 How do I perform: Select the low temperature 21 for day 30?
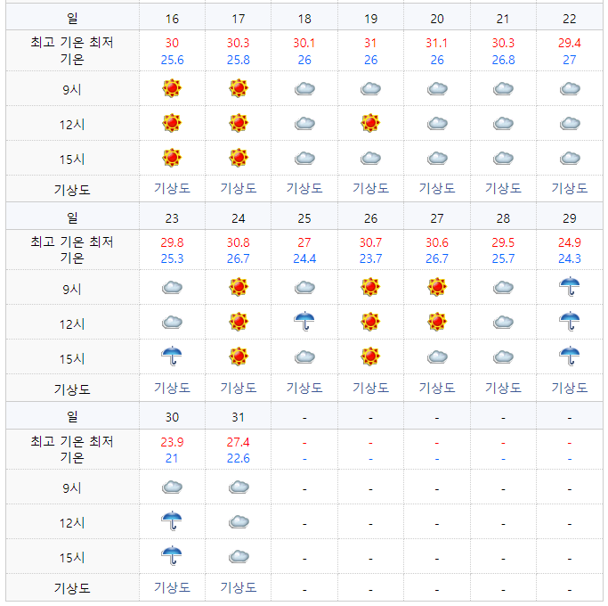172,458
